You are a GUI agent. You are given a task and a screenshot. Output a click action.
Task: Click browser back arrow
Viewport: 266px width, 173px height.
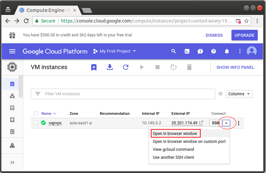[8, 21]
